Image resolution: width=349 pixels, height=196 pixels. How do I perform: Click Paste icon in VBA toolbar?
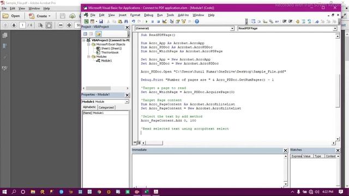120,22
